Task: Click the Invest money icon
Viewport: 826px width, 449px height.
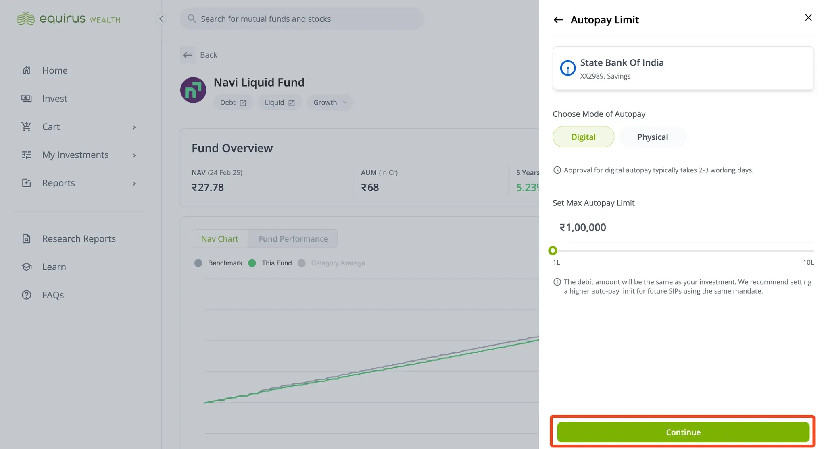Action: [27, 99]
